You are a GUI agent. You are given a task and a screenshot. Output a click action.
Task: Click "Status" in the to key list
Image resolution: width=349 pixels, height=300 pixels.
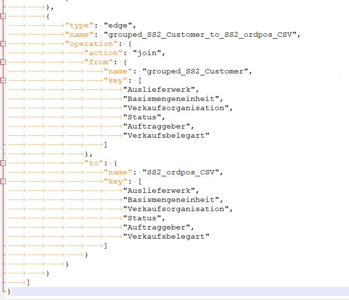coord(142,218)
